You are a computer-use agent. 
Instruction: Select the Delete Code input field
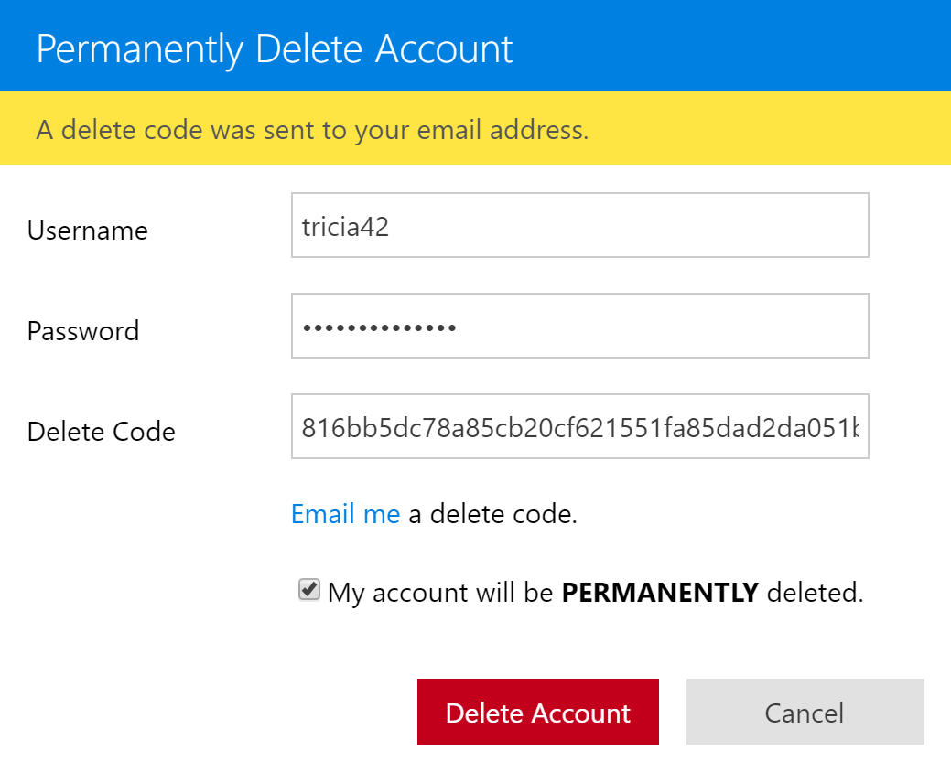(579, 426)
